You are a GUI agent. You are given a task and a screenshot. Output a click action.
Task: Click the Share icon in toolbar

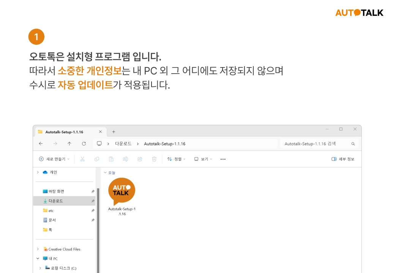click(x=140, y=159)
